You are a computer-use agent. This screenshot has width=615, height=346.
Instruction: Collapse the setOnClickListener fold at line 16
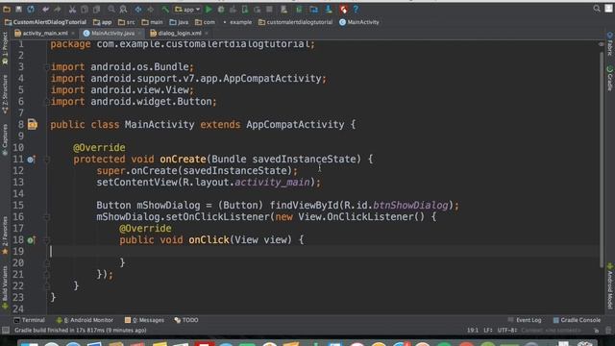tap(46, 217)
